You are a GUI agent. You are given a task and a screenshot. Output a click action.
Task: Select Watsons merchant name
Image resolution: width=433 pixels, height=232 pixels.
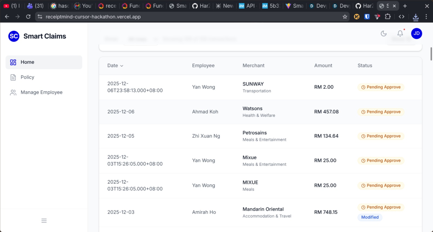click(252, 109)
